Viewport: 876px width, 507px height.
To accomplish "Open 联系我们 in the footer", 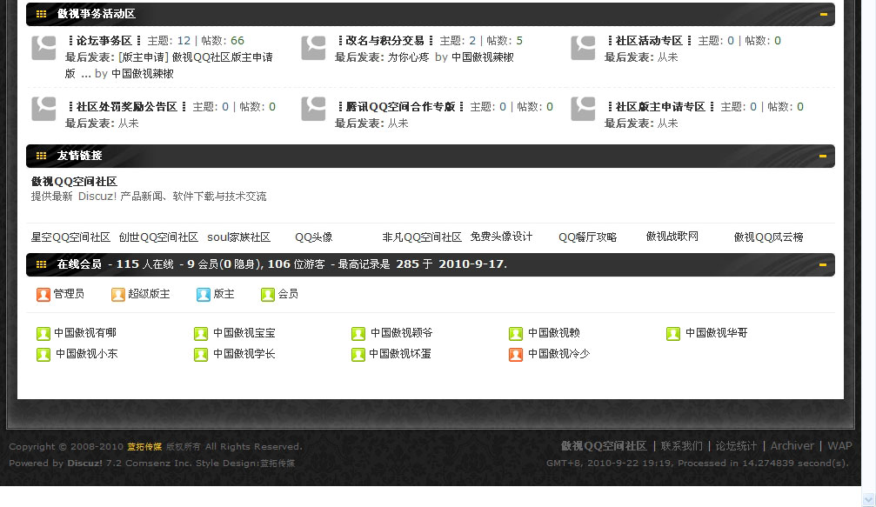I will 682,446.
